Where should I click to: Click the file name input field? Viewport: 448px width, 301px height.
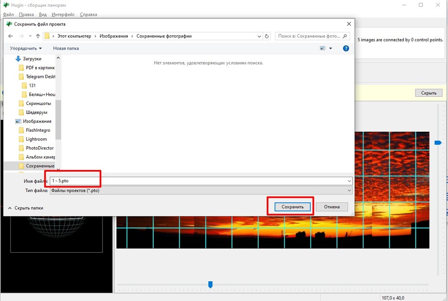pos(197,181)
